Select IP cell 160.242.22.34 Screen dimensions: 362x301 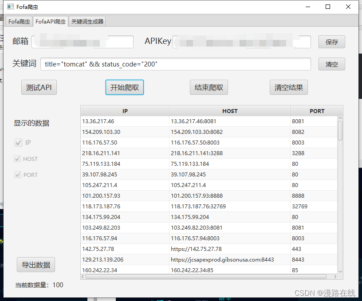[125, 270]
